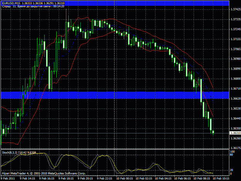Select the blue rectangle zone near 1.36620
The image size is (241, 181).
tap(115, 95)
